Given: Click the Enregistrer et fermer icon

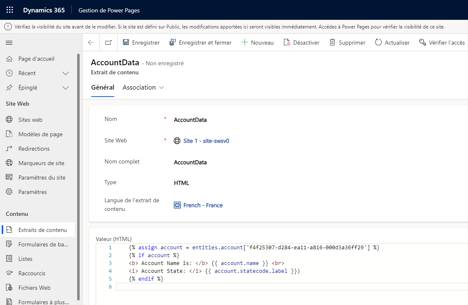Looking at the screenshot, I should pyautogui.click(x=173, y=43).
